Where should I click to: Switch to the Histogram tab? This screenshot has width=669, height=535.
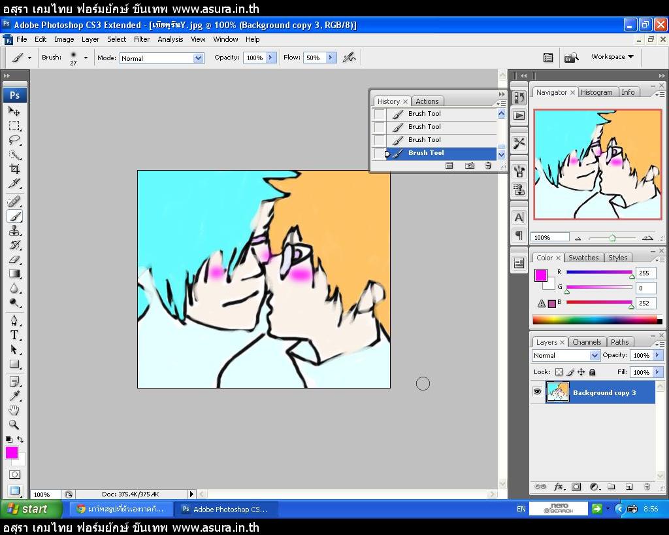coord(596,92)
